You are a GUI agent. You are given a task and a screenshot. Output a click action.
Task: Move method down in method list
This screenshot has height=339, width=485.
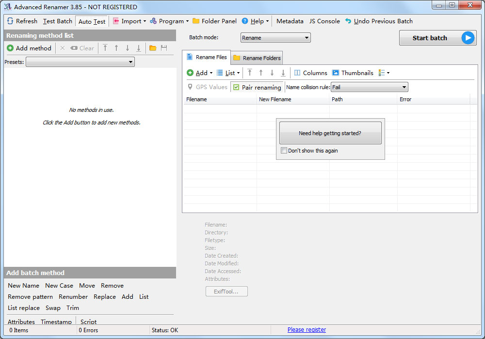click(x=128, y=48)
